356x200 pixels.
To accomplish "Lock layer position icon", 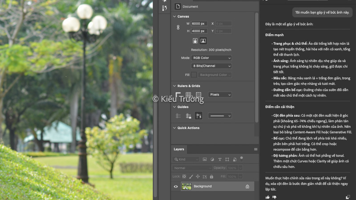I will coord(198,176).
